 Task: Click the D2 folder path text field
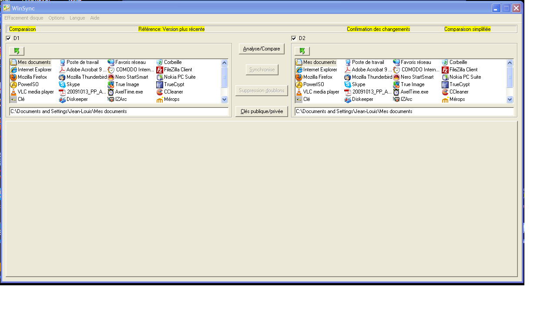(404, 111)
